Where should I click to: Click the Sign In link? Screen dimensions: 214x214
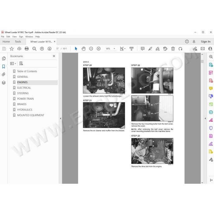[205, 42]
